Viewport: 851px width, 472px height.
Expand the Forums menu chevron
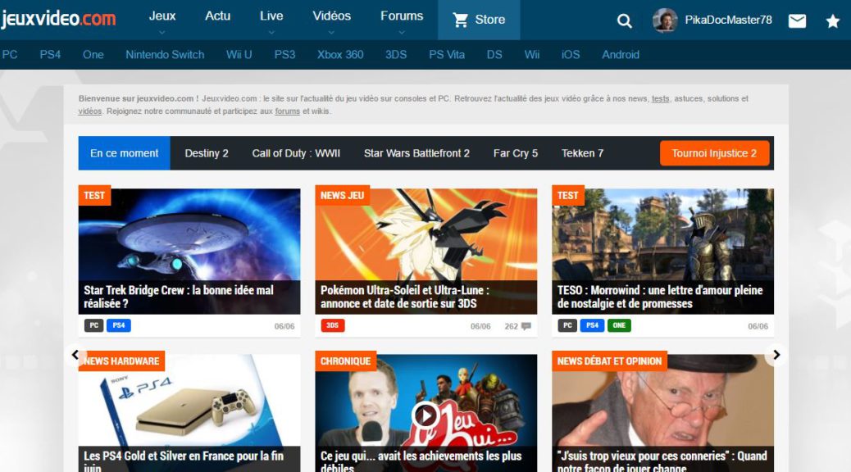(402, 33)
